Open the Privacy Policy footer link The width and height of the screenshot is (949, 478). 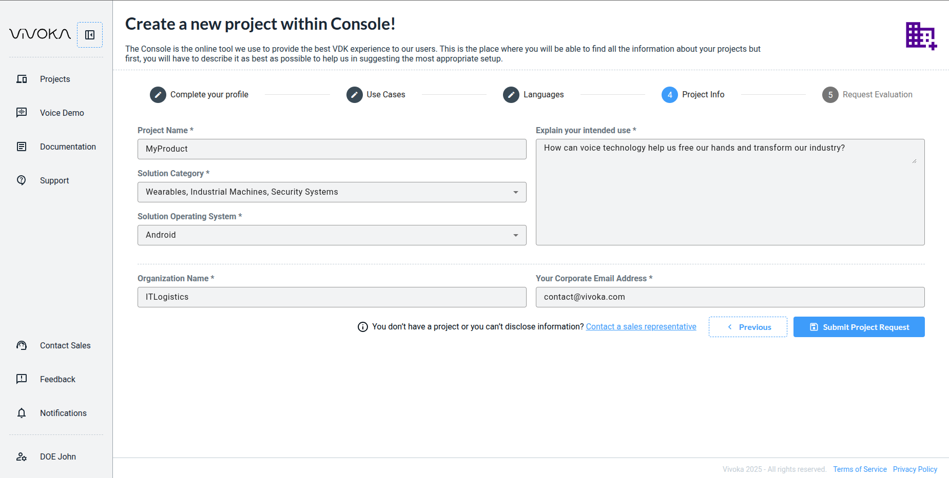(x=915, y=469)
